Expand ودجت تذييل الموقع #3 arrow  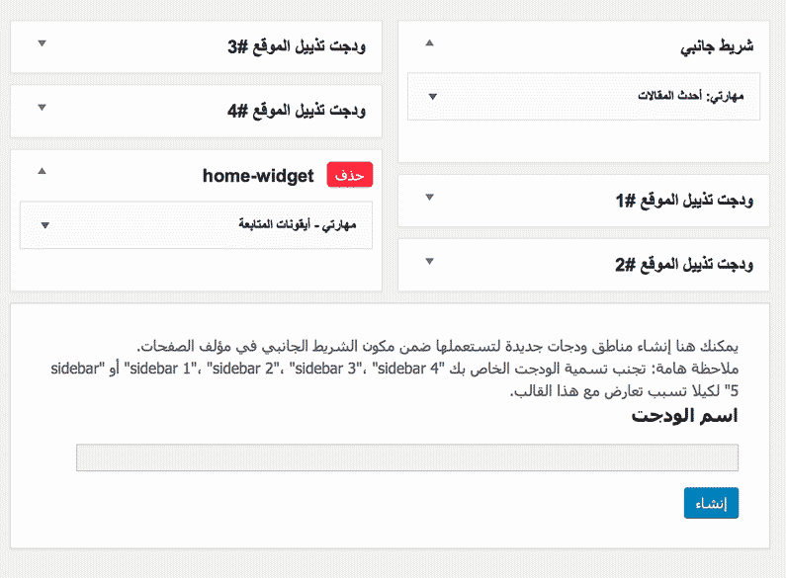coord(41,43)
